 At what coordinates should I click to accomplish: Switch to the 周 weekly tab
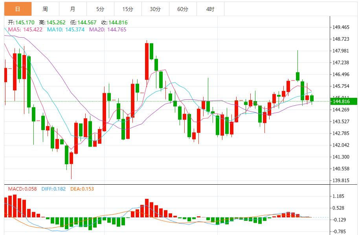pyautogui.click(x=45, y=9)
